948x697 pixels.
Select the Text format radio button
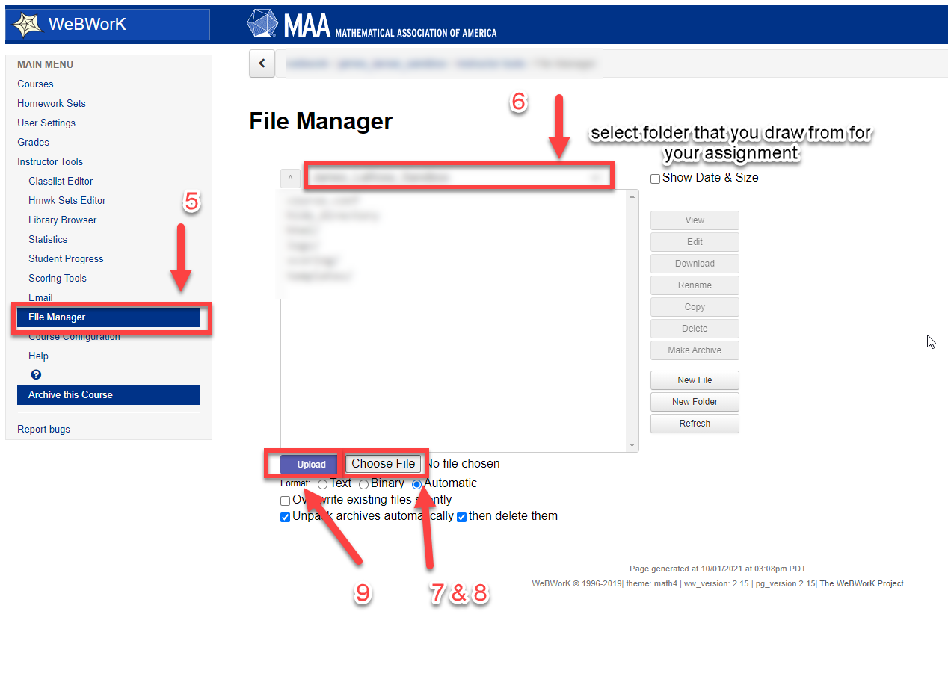pyautogui.click(x=322, y=484)
